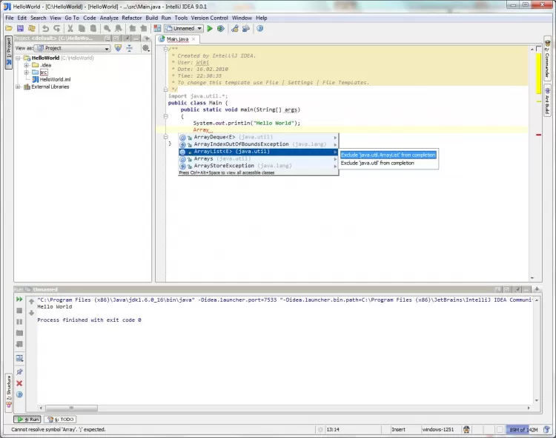The image size is (556, 438).
Task: Choose Exclude 'java.util' from completion
Action: [377, 163]
